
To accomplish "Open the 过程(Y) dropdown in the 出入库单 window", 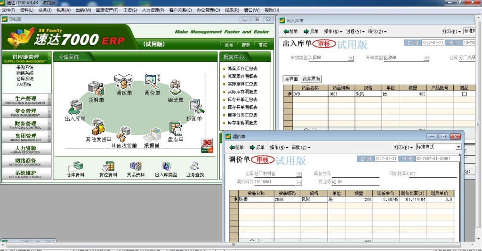I will [355, 31].
